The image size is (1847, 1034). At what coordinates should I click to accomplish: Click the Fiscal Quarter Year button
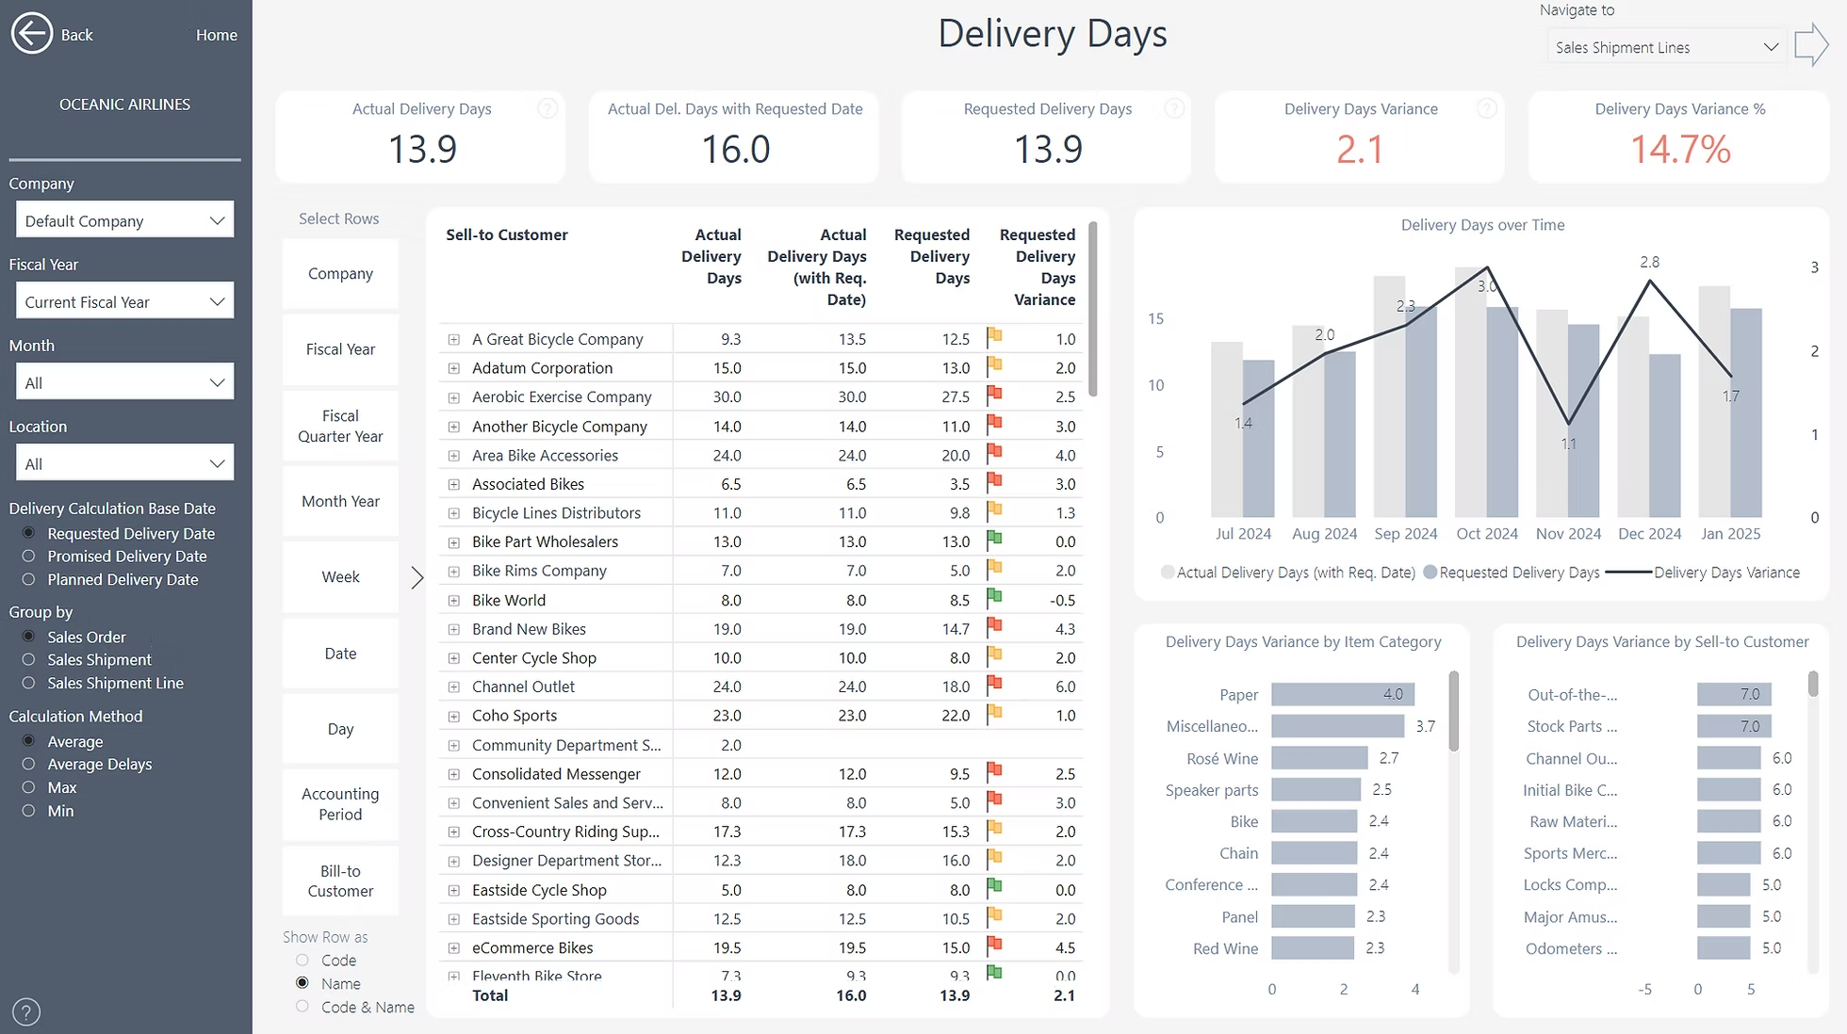339,426
